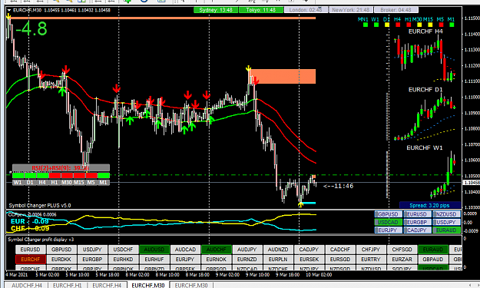Change symbol to EURNOK

pos(216,260)
